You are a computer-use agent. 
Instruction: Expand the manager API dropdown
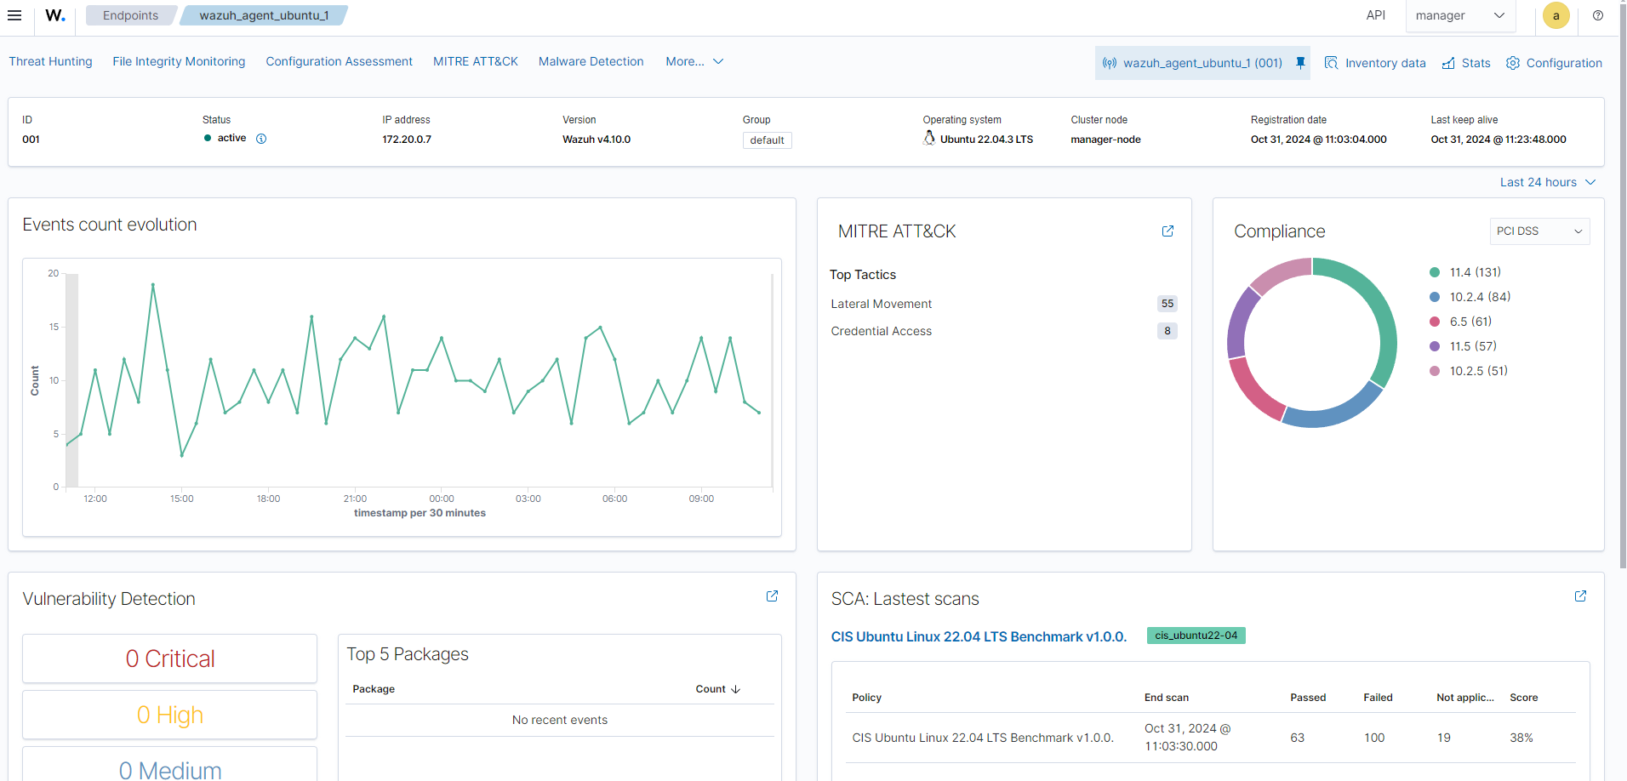coord(1460,15)
